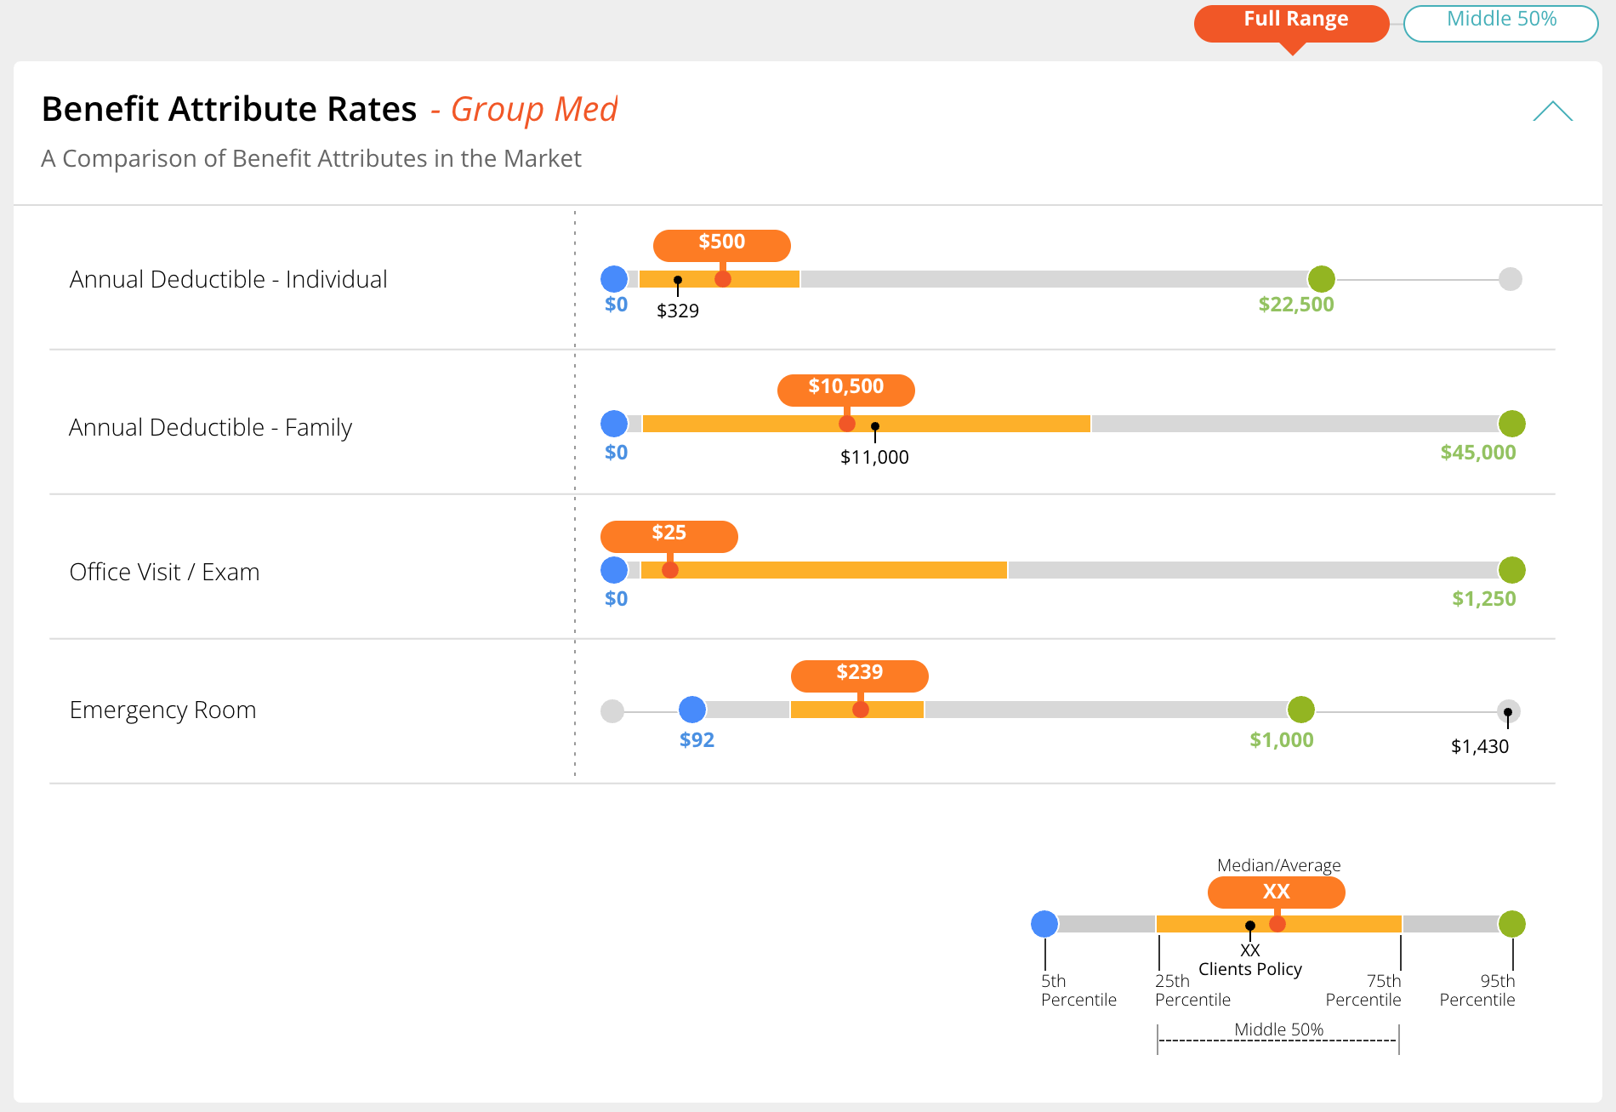The height and width of the screenshot is (1112, 1616).
Task: Click the blue $92 dot on Emergency Room row
Action: click(692, 709)
